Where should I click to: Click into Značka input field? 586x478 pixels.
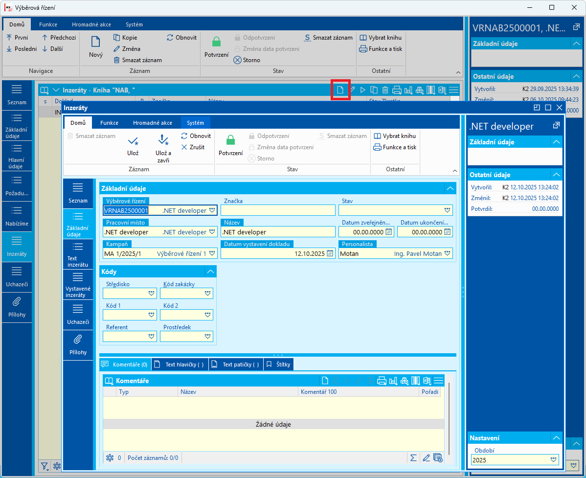click(278, 210)
